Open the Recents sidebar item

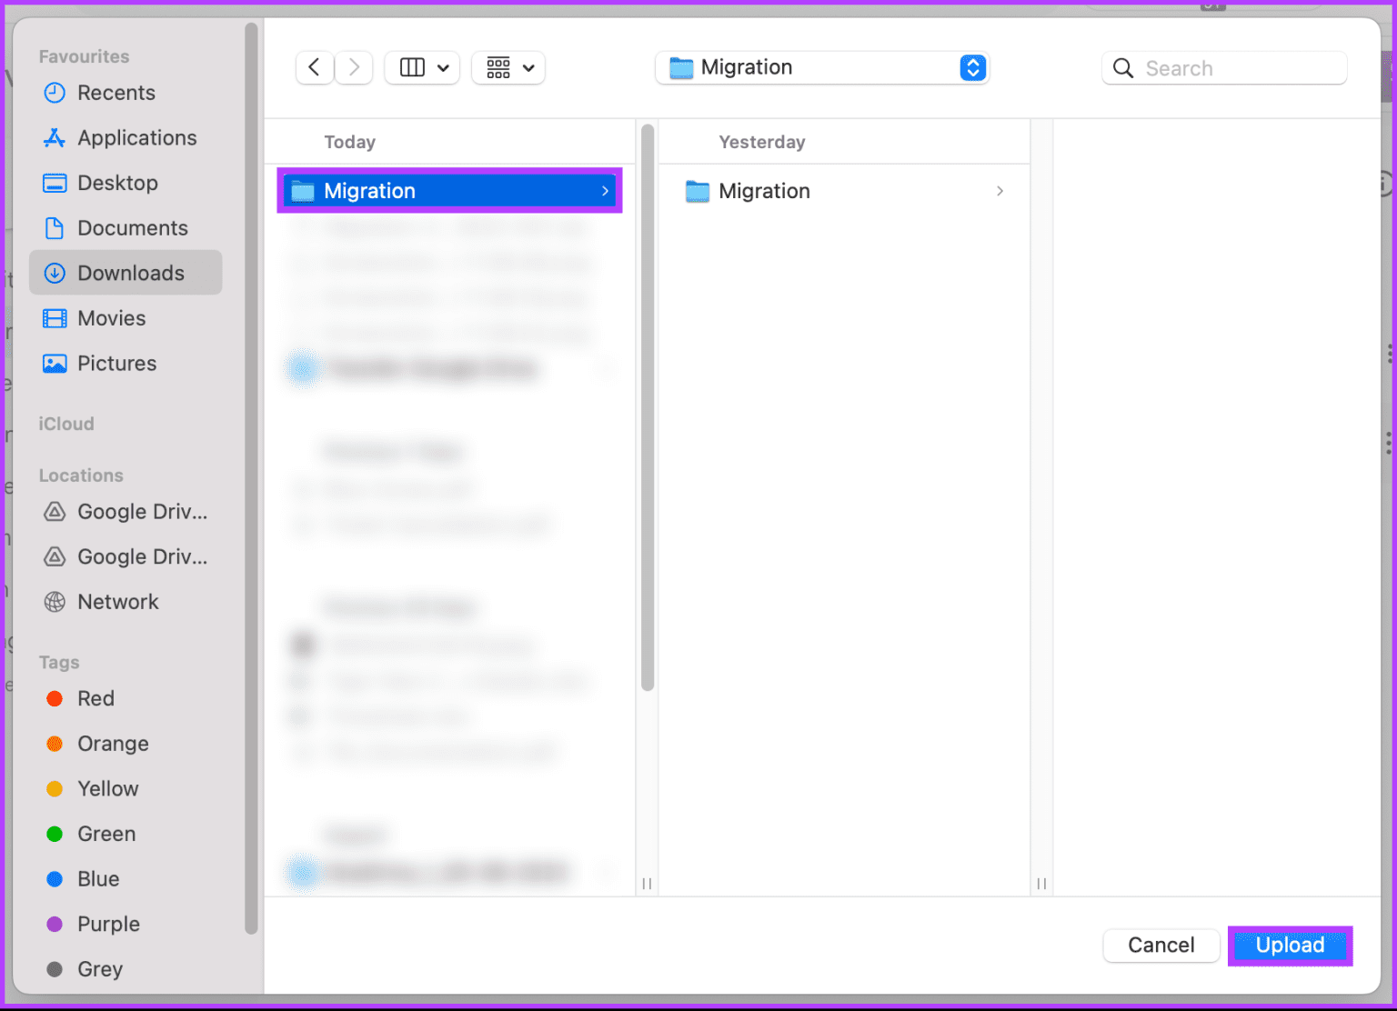tap(116, 92)
